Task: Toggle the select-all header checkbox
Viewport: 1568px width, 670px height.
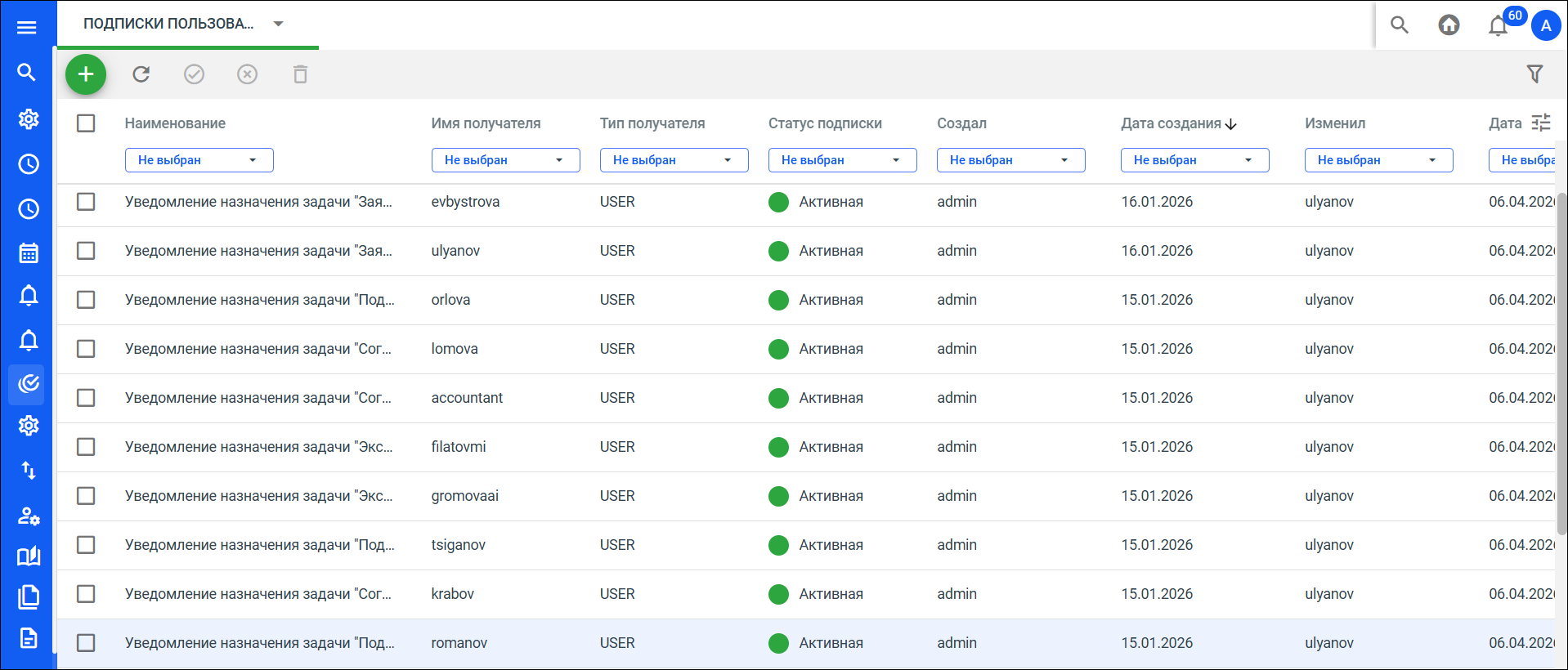Action: pyautogui.click(x=86, y=123)
